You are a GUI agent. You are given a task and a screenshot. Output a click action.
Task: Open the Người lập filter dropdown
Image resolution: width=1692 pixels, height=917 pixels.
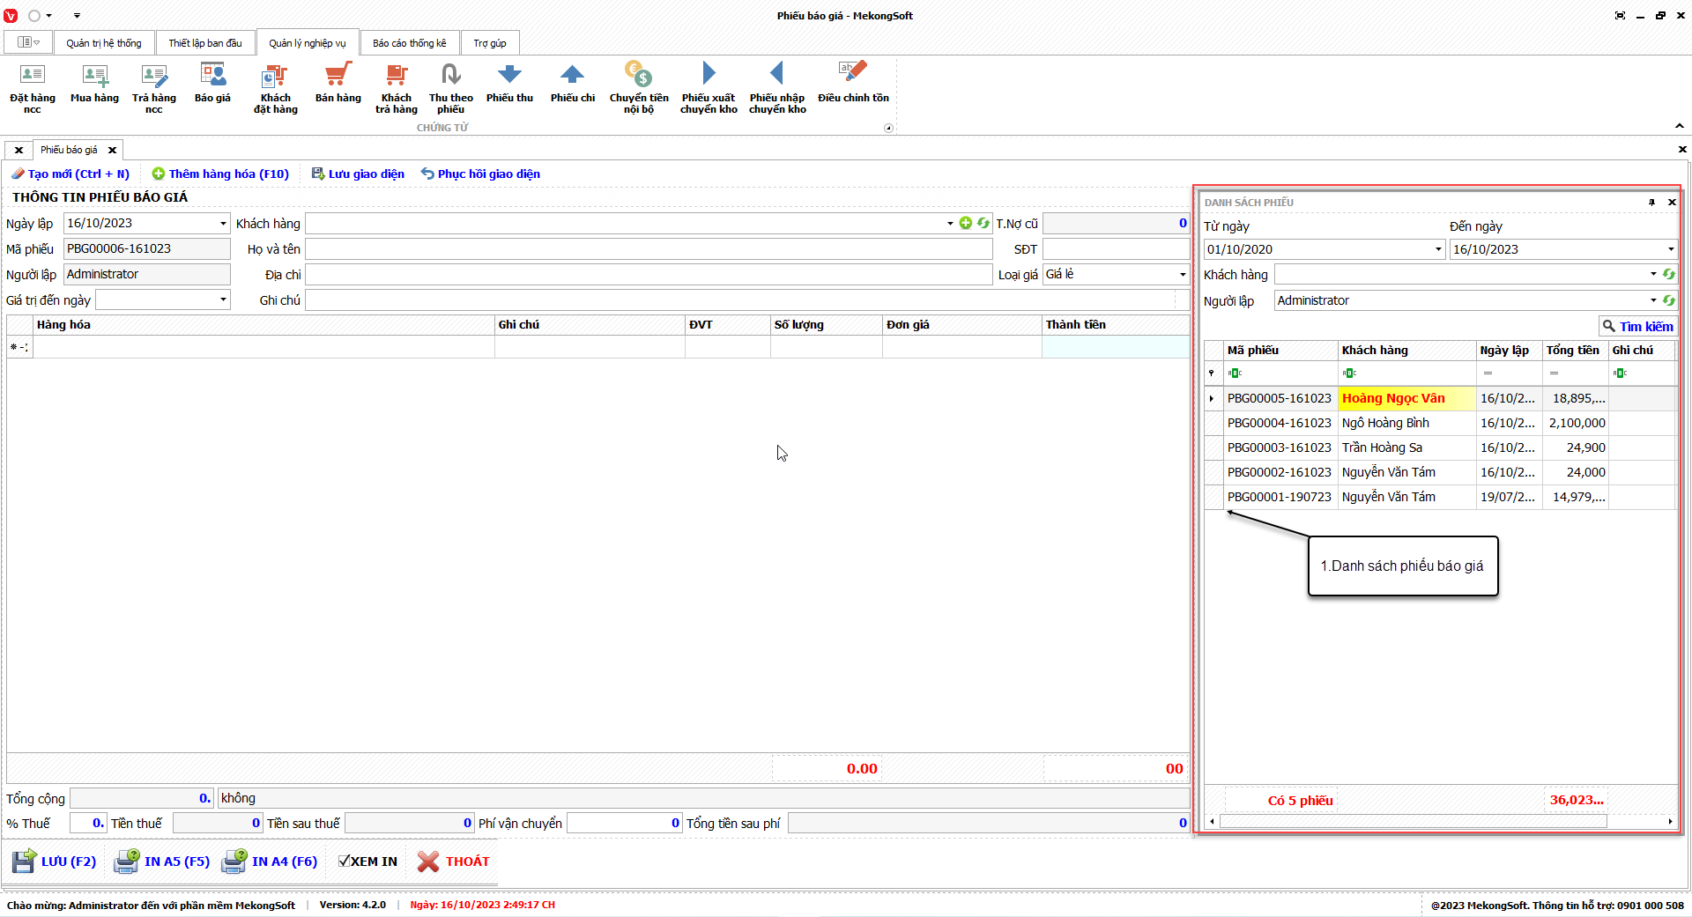tap(1652, 300)
